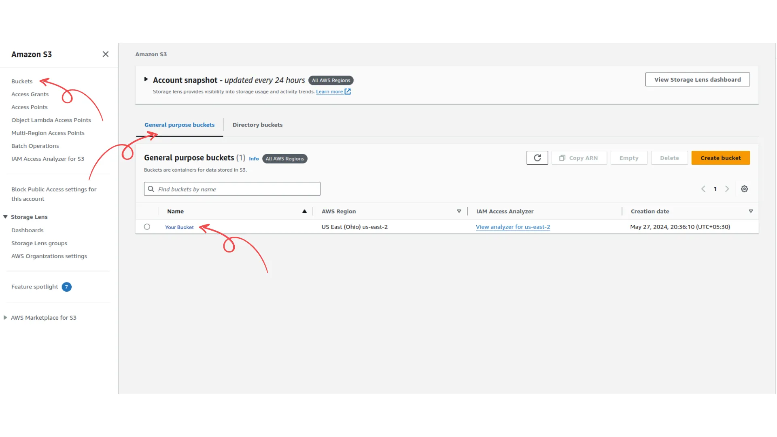This screenshot has height=437, width=777.
Task: Expand the Account snapshot section
Action: (146, 79)
